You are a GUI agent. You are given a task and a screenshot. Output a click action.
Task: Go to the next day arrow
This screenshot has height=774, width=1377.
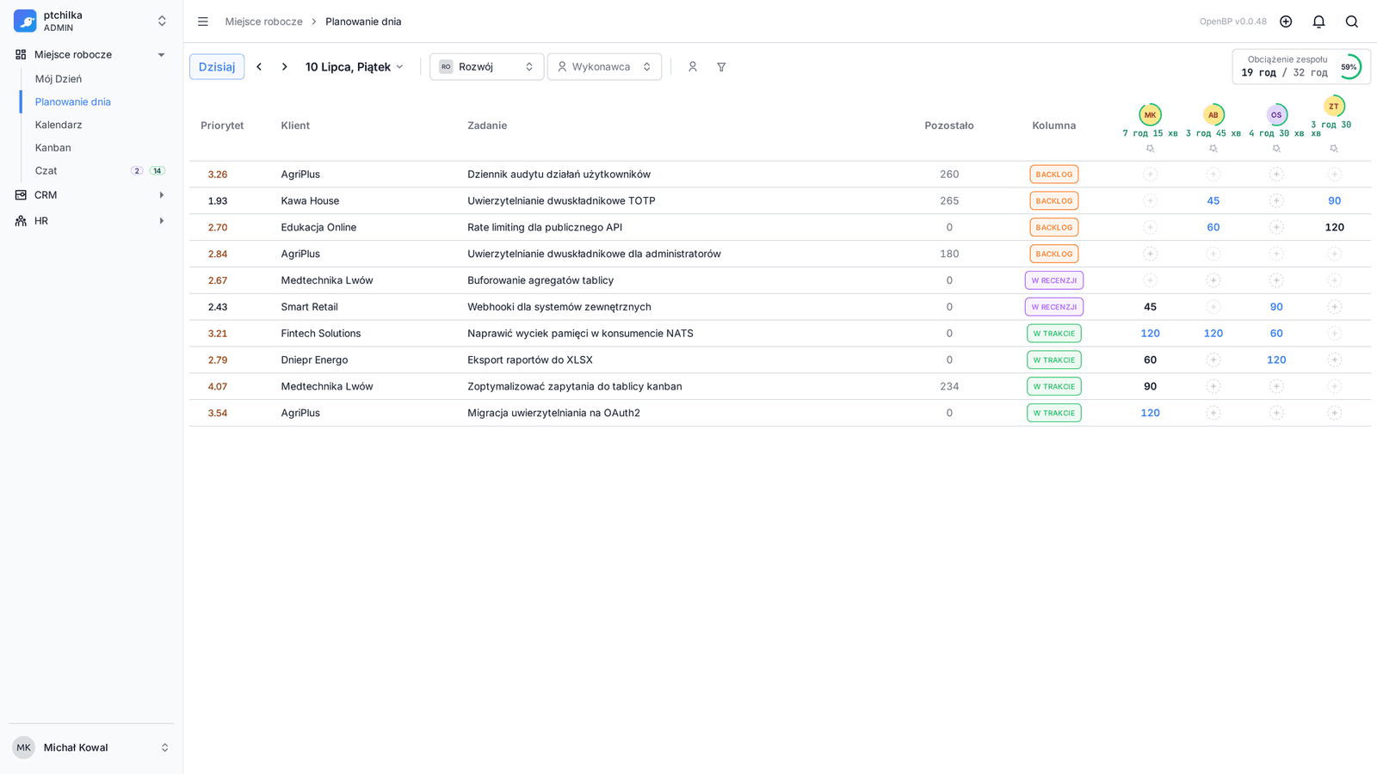[x=285, y=67]
